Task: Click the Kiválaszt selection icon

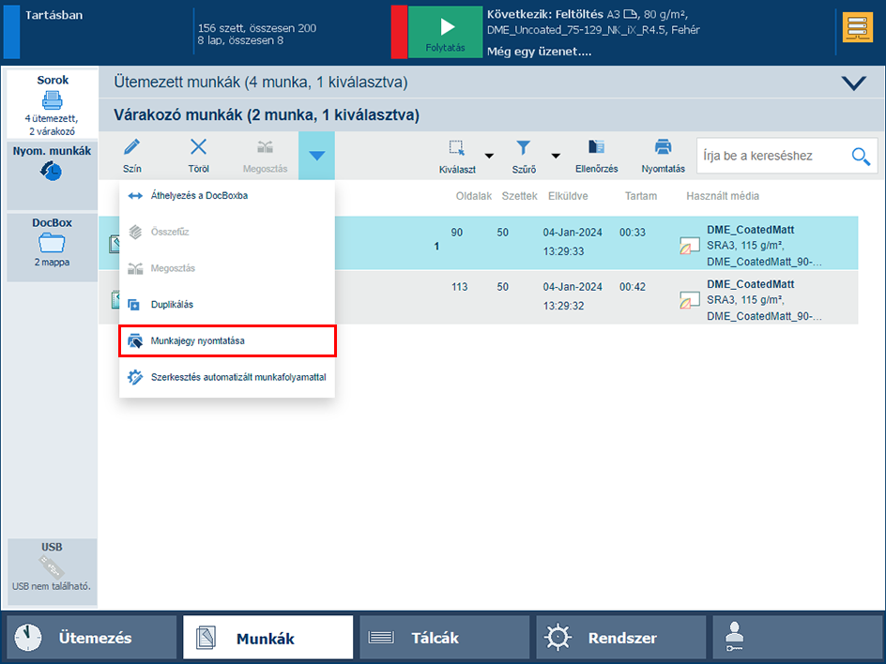Action: [x=456, y=148]
